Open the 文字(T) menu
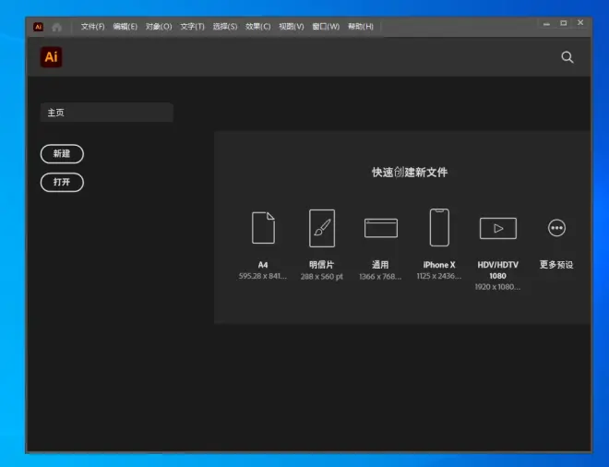Viewport: 609px width, 467px height. pyautogui.click(x=192, y=27)
